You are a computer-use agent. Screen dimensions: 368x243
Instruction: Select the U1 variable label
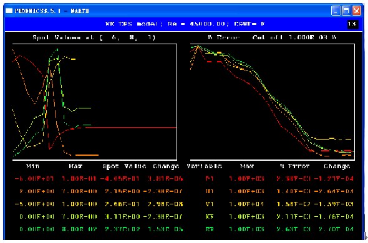[210, 191]
